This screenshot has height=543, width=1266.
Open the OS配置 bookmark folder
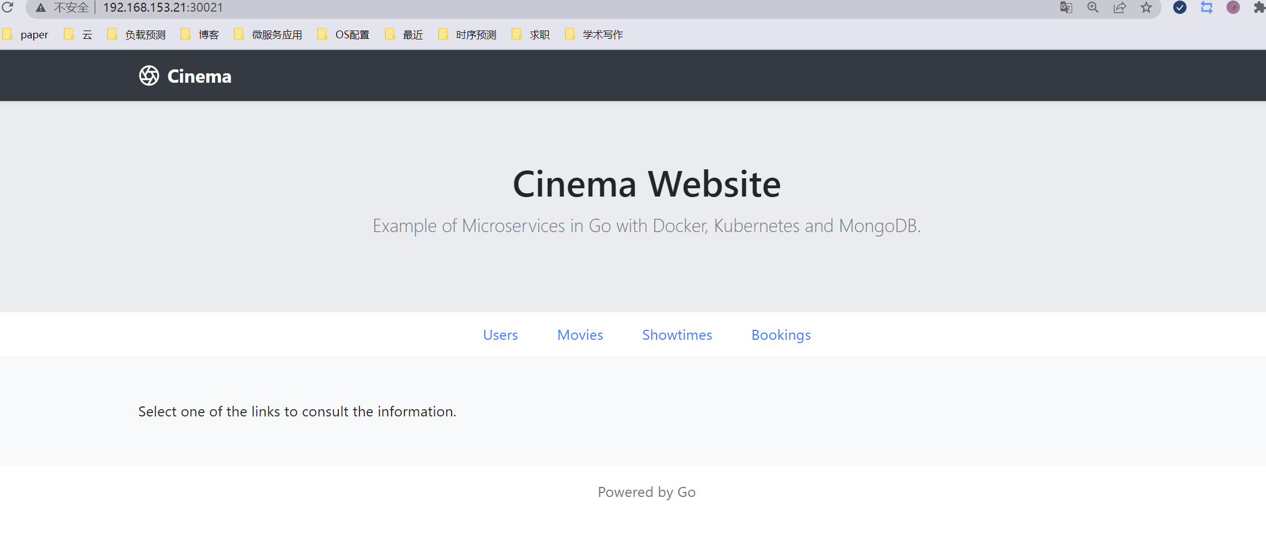tap(343, 34)
